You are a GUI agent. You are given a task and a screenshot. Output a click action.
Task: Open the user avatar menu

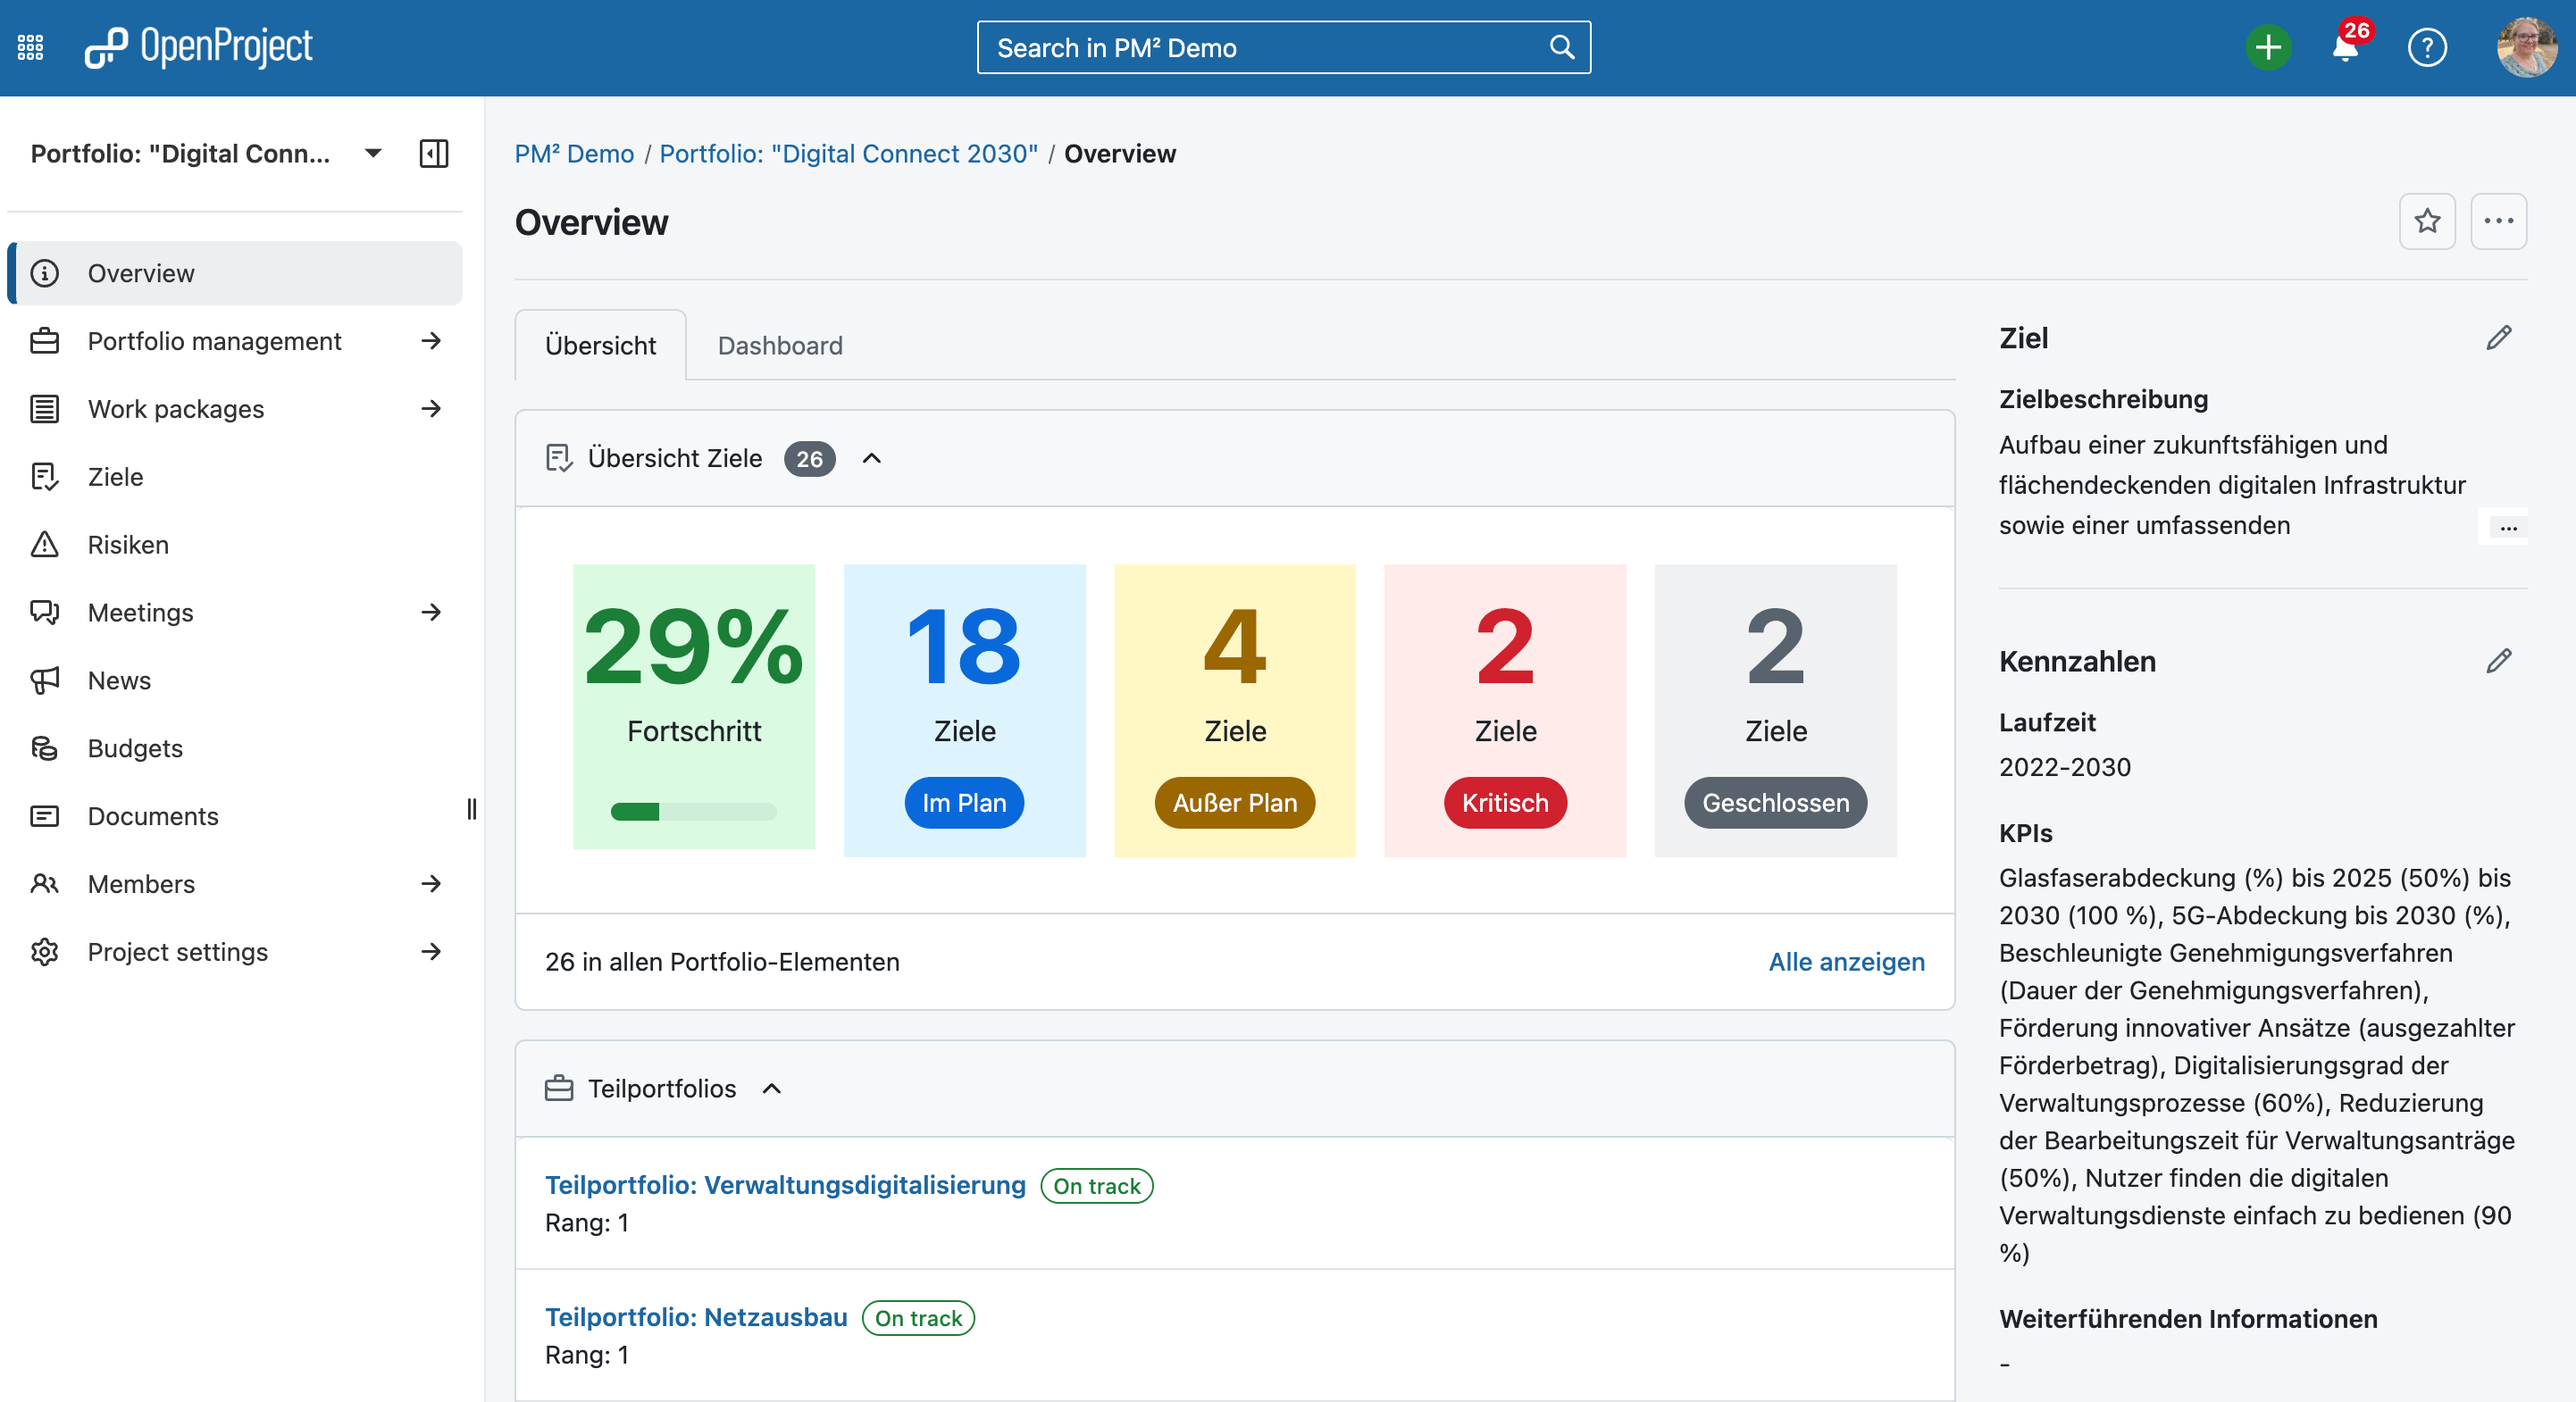click(2526, 47)
